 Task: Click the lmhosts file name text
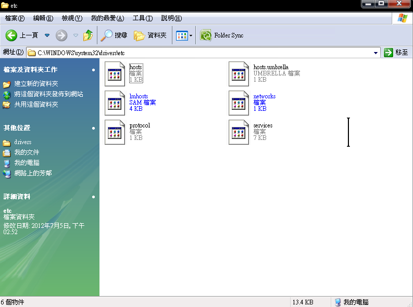139,96
